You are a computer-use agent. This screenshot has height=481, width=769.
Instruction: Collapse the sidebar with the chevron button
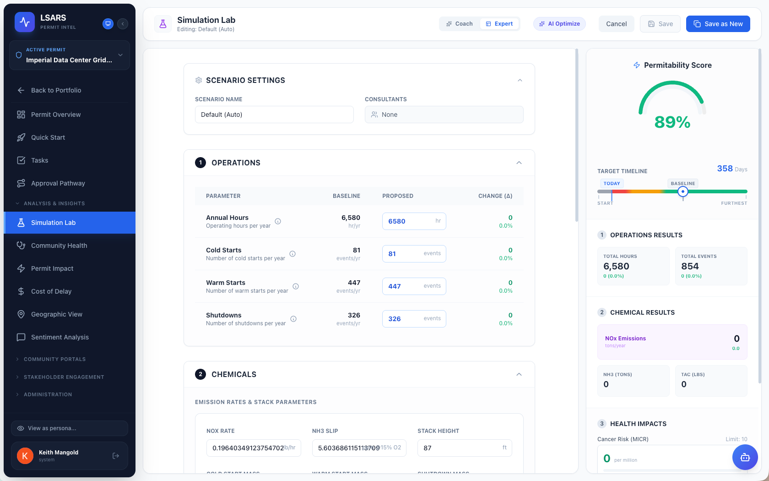[123, 24]
